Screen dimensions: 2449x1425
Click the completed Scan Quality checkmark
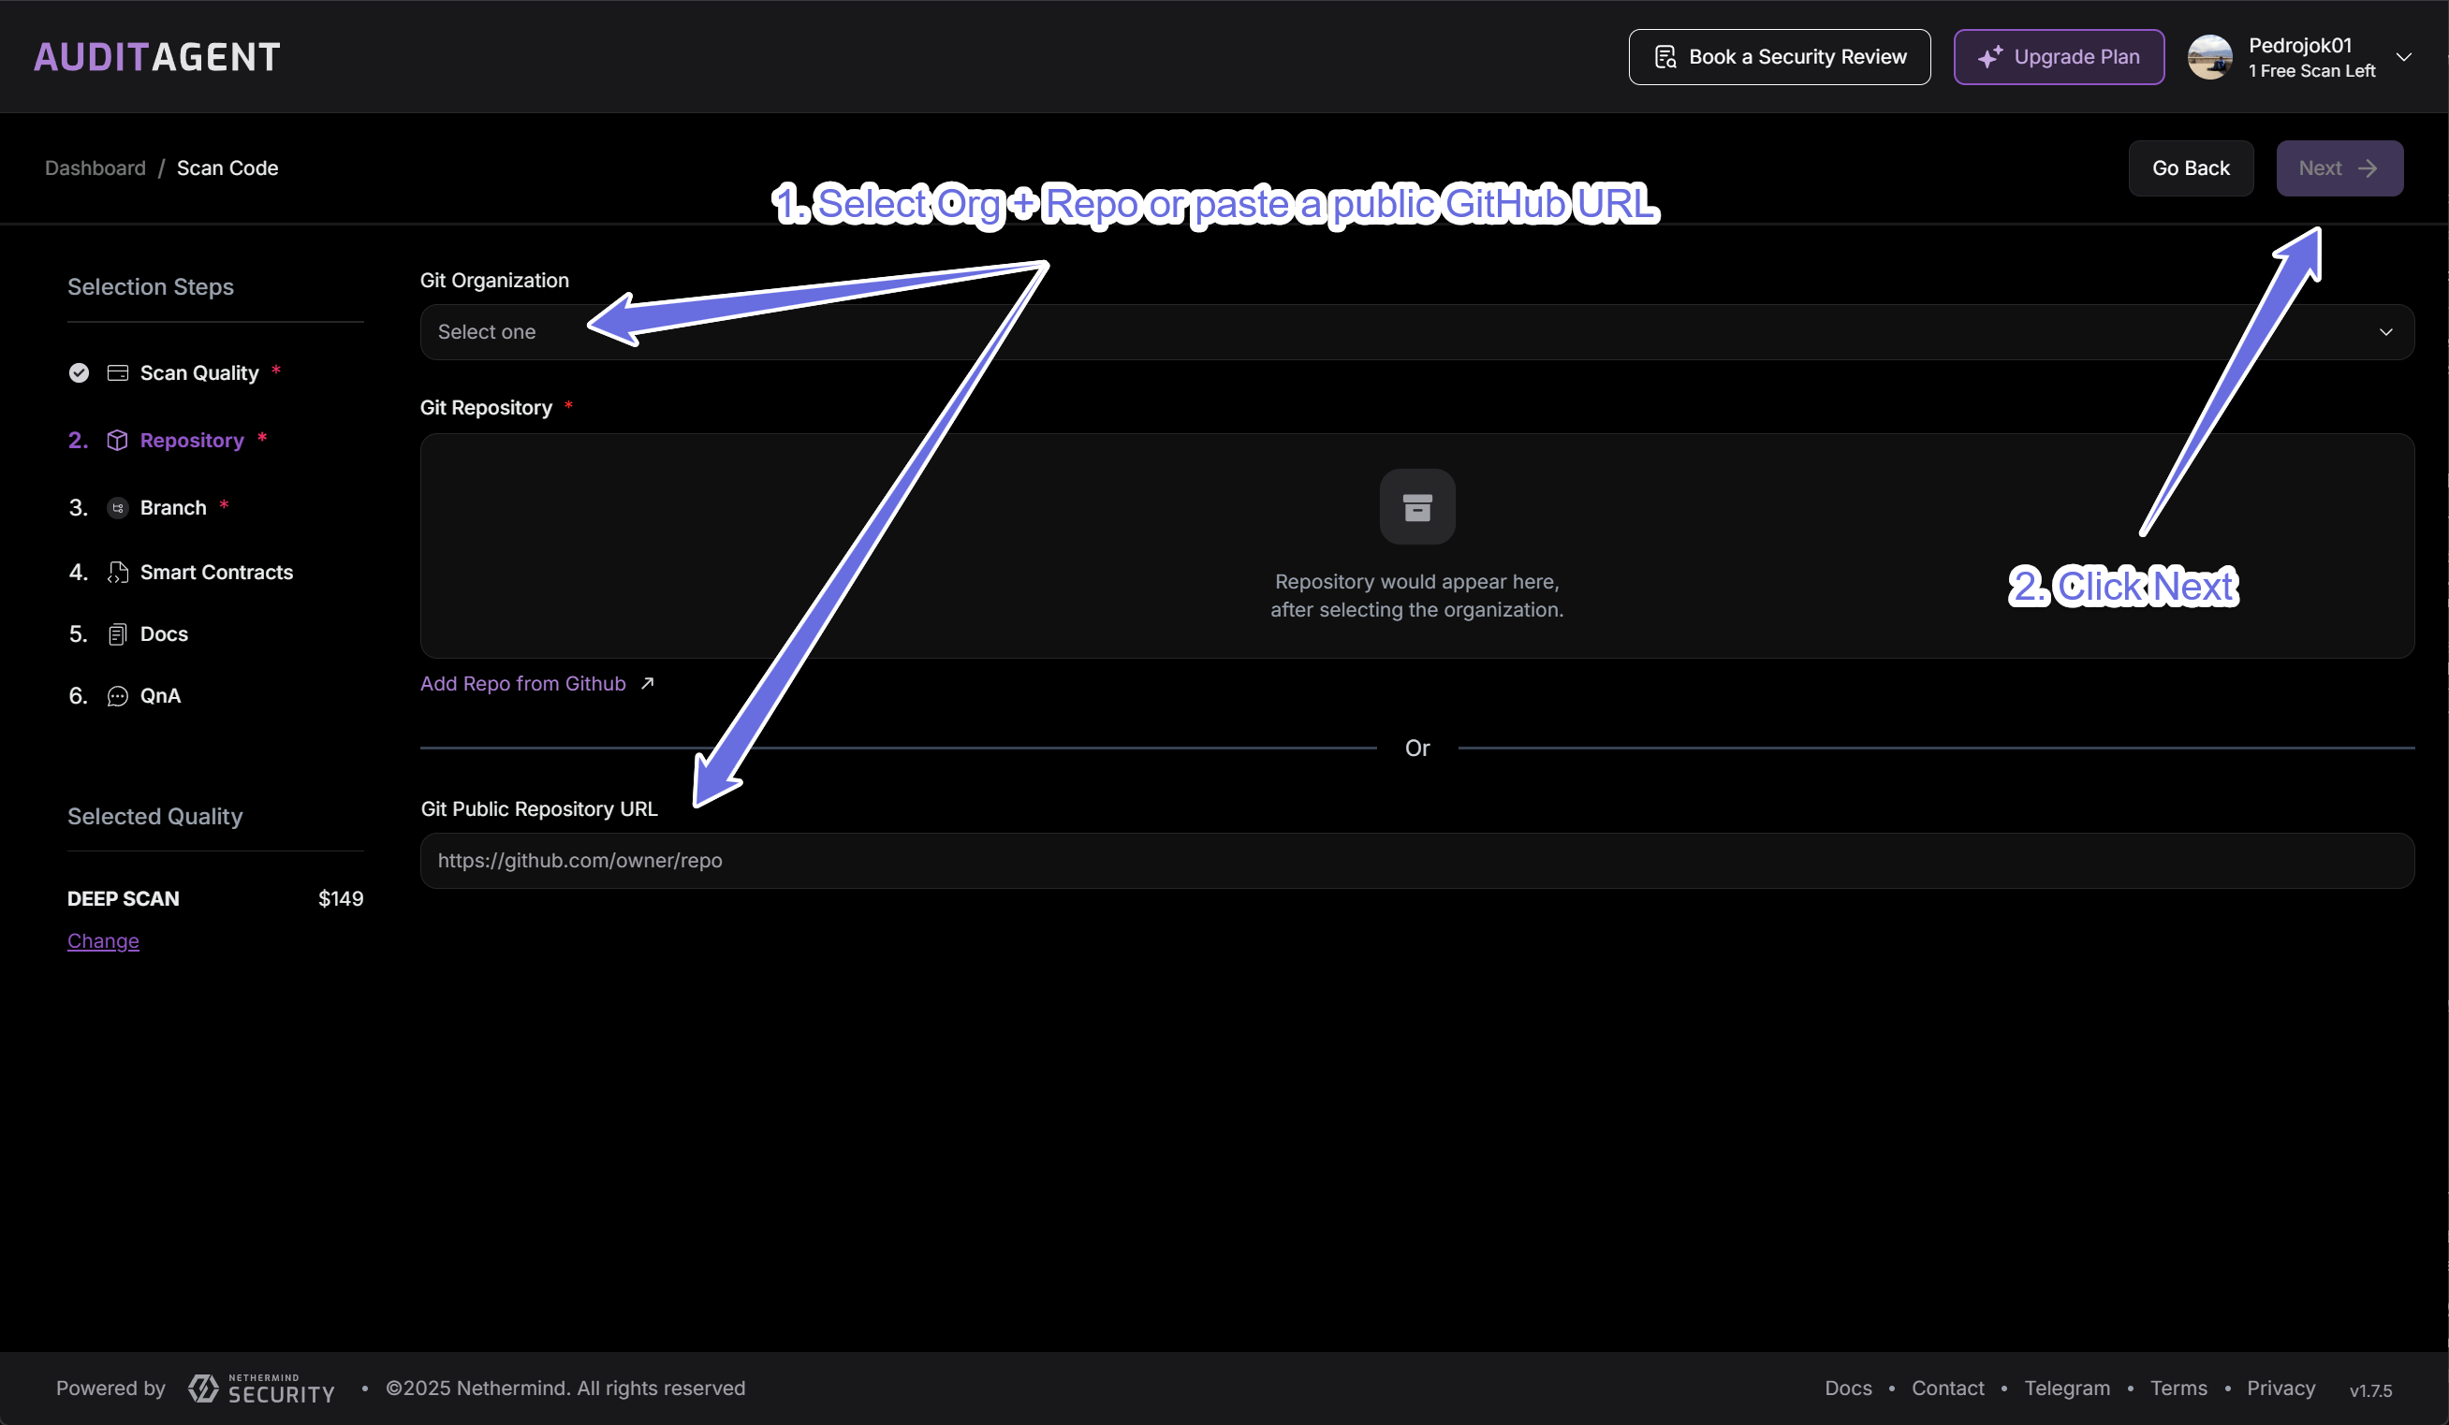79,373
